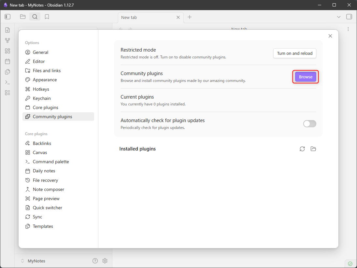The image size is (357, 268).
Task: Reload plugins with the refresh icon
Action: 302,149
